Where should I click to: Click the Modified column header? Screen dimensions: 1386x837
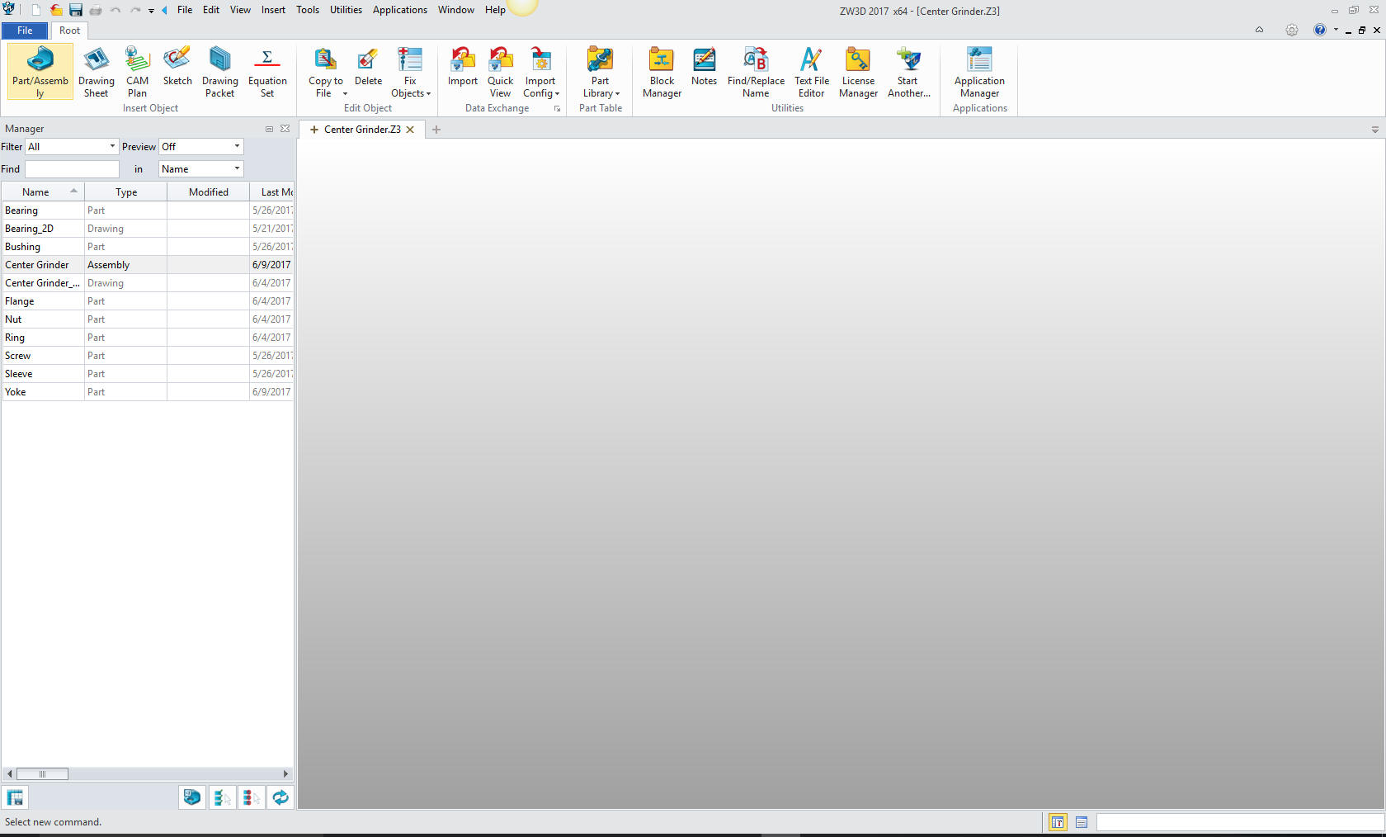coord(209,192)
